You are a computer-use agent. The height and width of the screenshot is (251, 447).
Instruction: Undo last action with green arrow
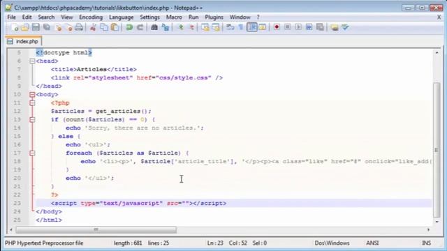[129, 27]
